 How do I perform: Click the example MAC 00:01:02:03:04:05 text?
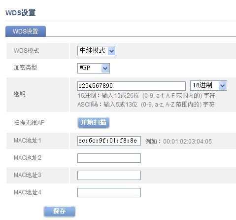(x=187, y=142)
